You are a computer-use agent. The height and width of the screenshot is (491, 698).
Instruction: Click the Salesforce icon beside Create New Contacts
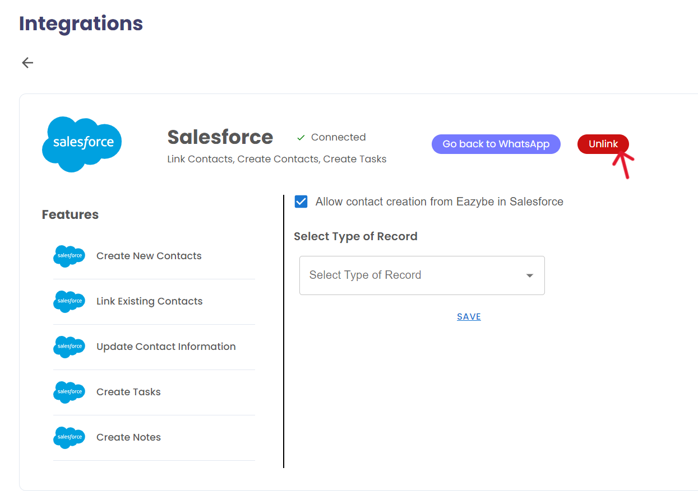coord(69,256)
